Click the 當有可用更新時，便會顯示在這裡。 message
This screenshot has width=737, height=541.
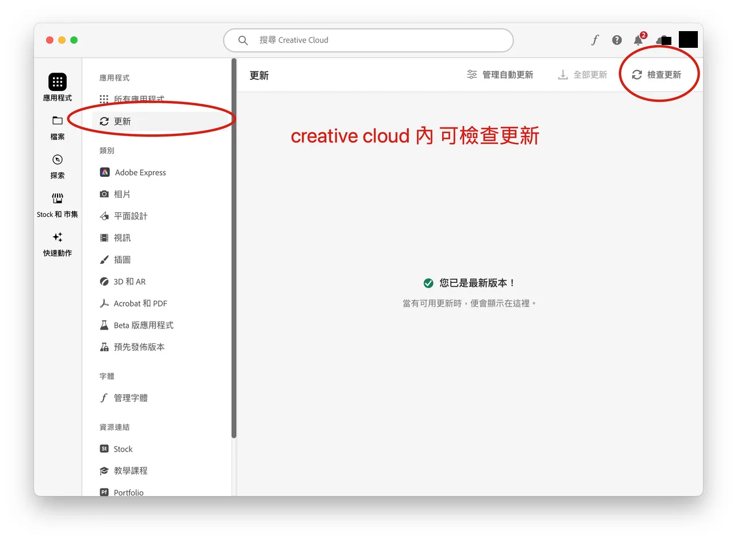(470, 303)
